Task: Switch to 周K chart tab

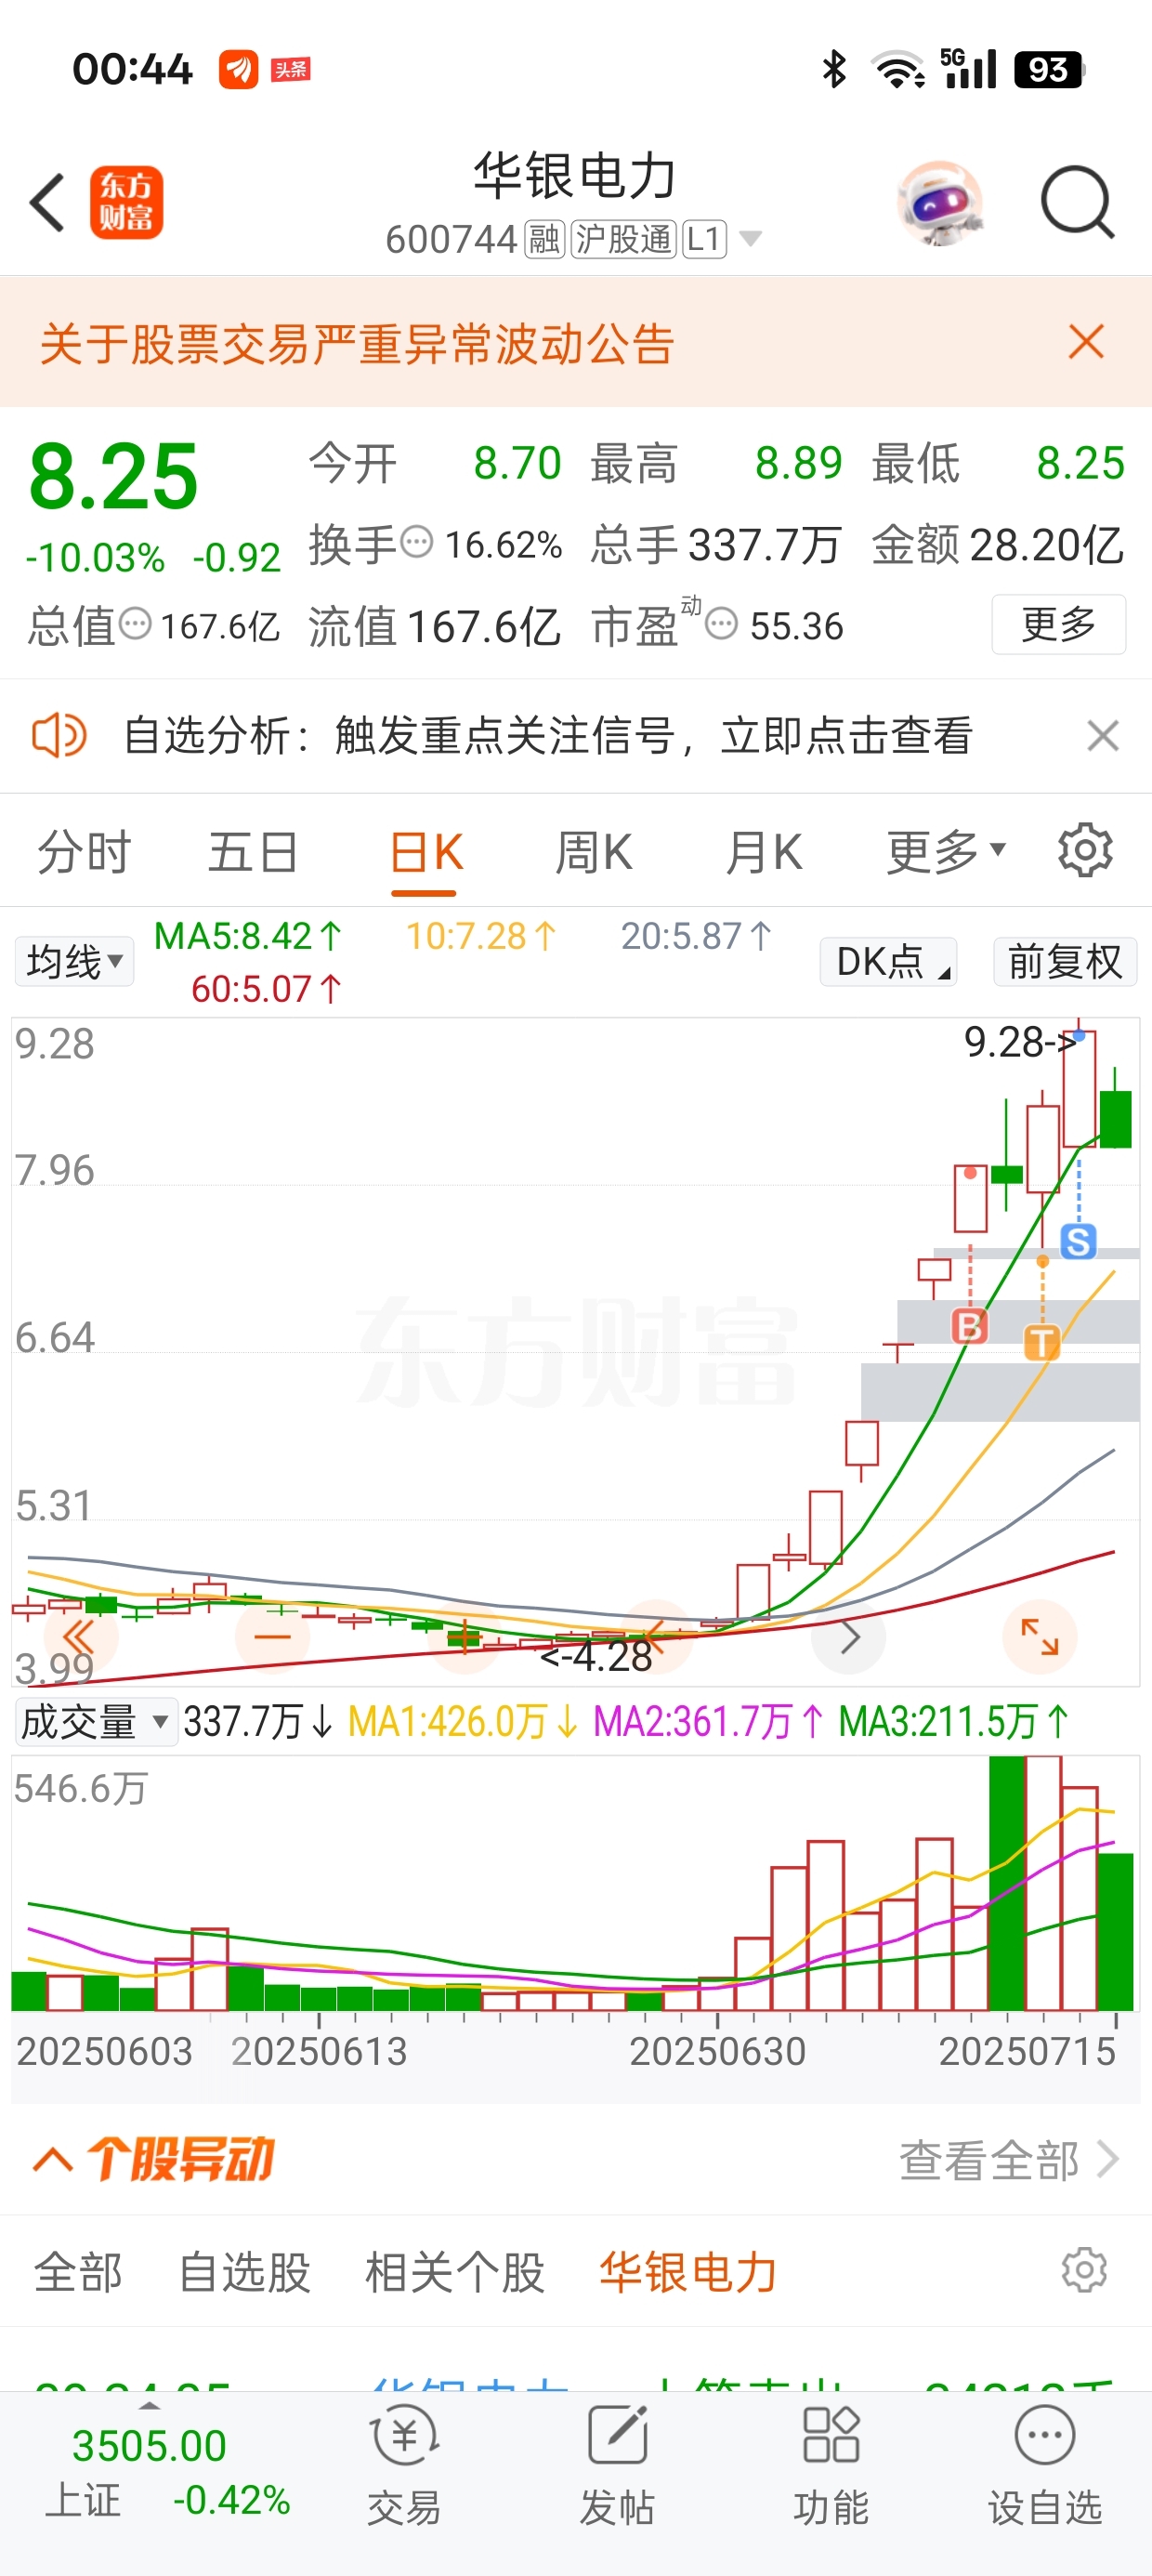Action: pyautogui.click(x=594, y=853)
